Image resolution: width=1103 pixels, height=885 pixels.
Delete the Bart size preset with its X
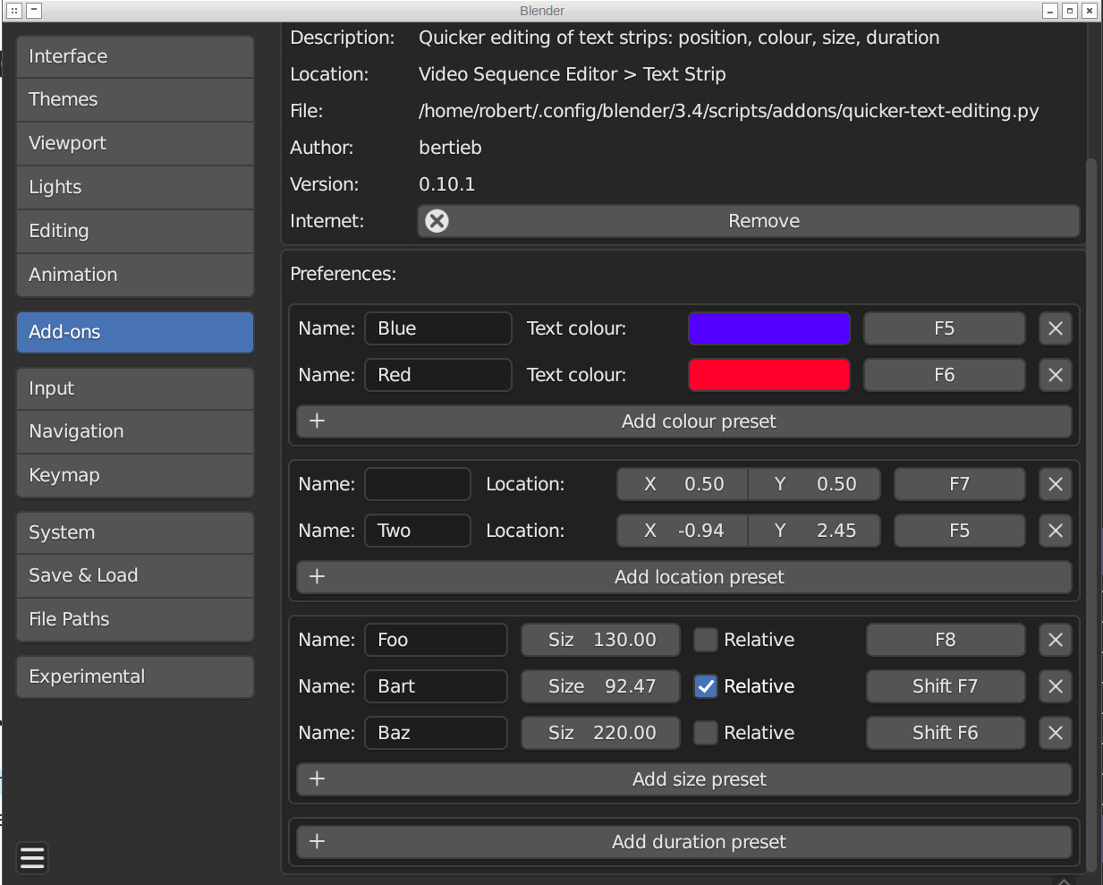1056,686
